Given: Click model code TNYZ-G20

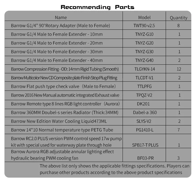Looking at the screenshot, I should [x=144, y=43].
